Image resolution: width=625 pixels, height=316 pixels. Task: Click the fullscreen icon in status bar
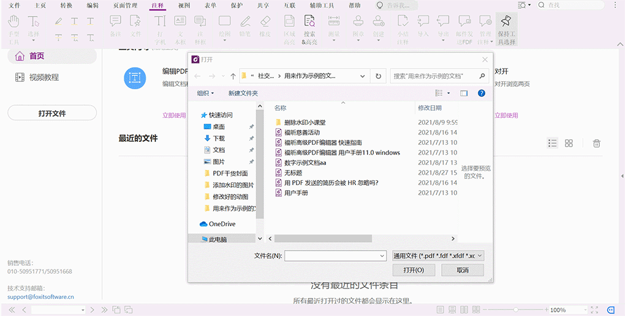(594, 310)
